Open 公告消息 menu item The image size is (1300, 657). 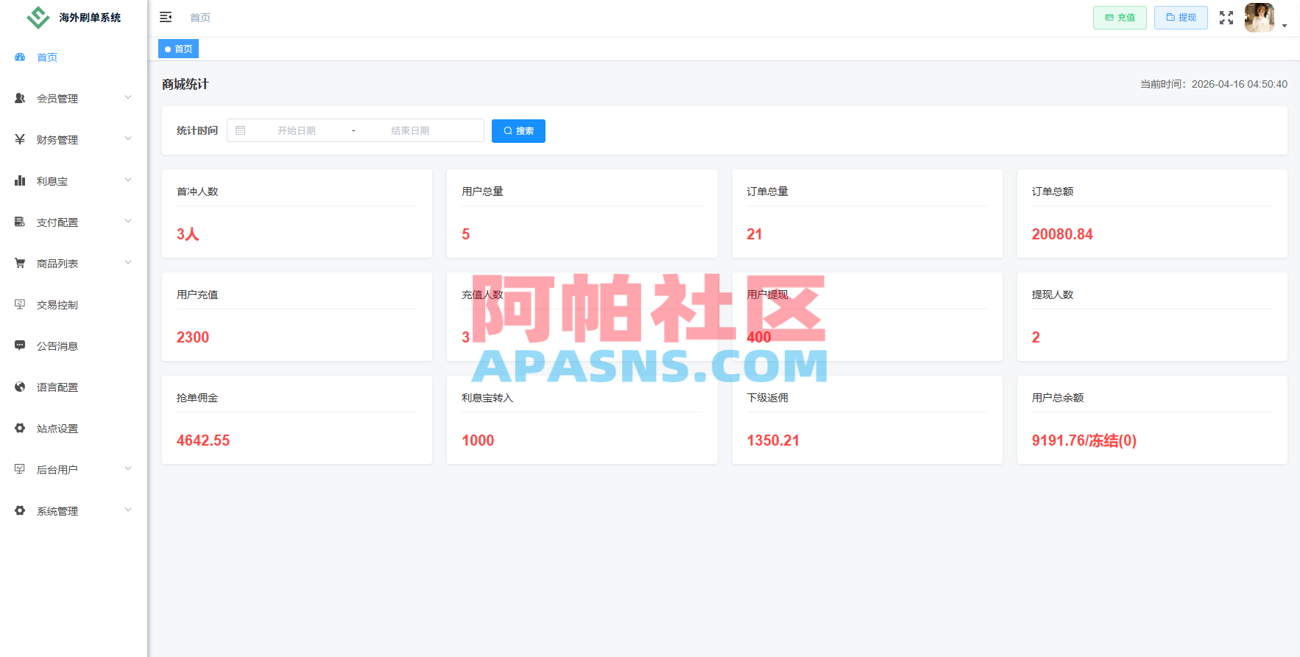click(74, 346)
